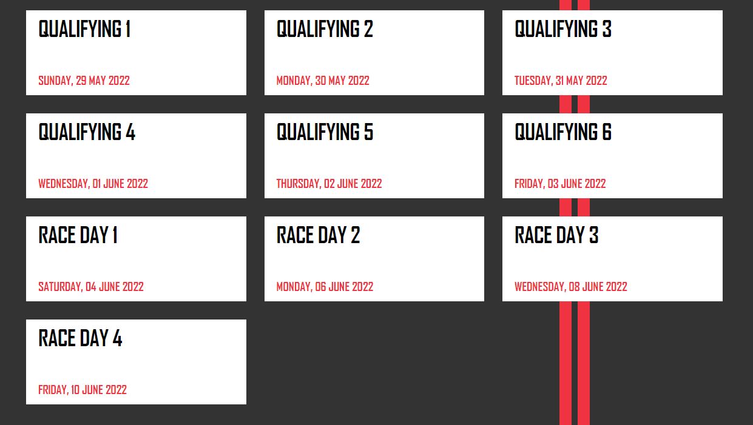Screen dimensions: 753x425
Task: Open the Race Day 1 heading
Action: pos(78,235)
